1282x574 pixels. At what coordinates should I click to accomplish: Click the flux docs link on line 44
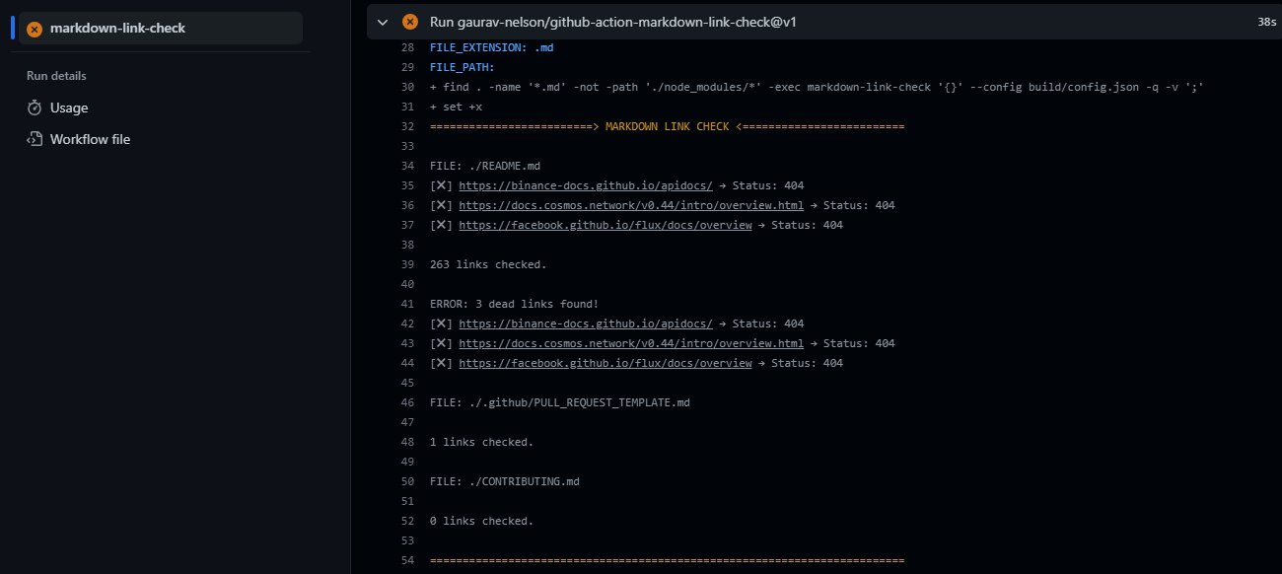coord(605,363)
